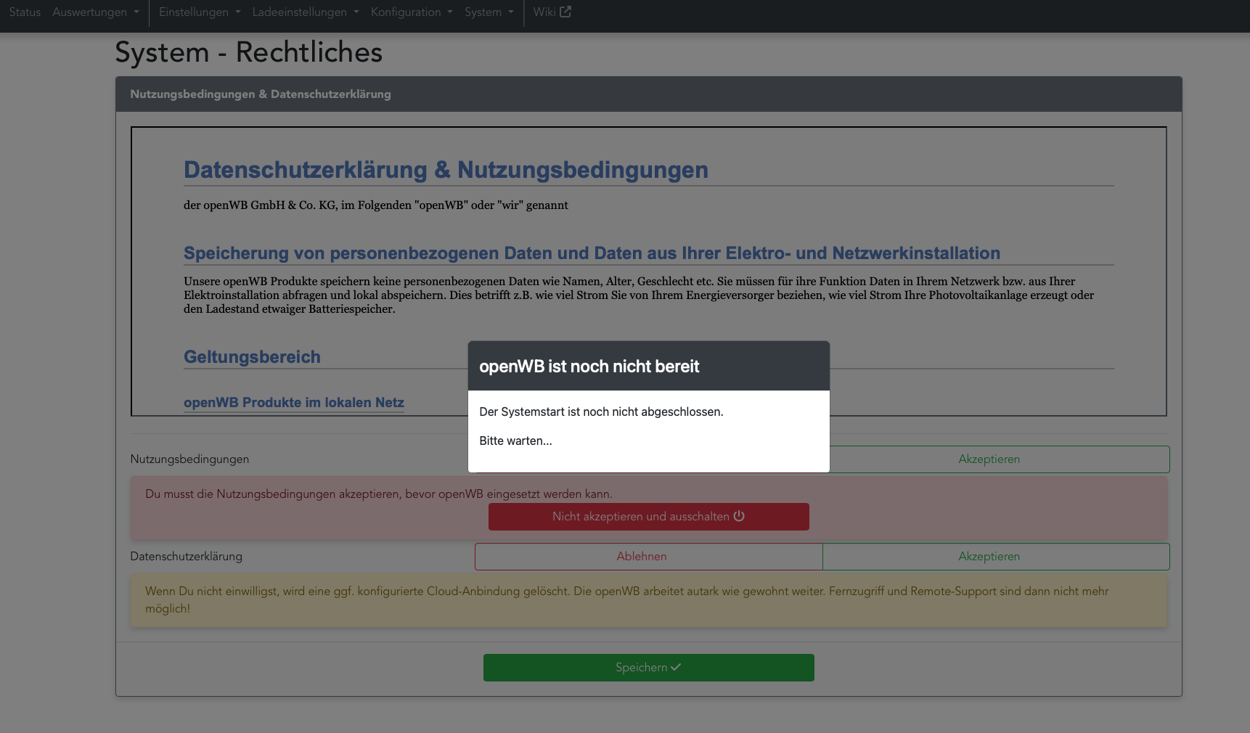Click the green Speichern button
This screenshot has width=1250, height=733.
pyautogui.click(x=649, y=668)
